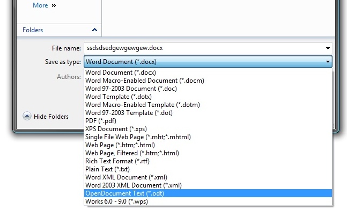Choose Single File Web Page (*.mht;*.mhtml)
The width and height of the screenshot is (347, 209).
pyautogui.click(x=208, y=137)
